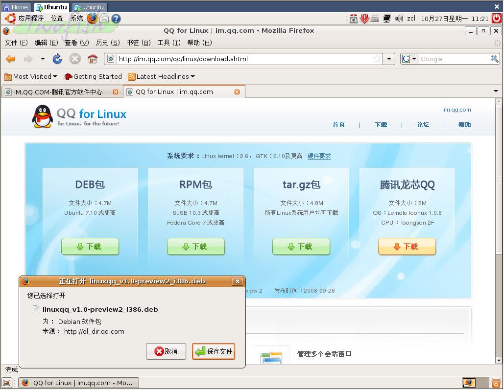Open the 编辑 (E) menu
504x390 pixels.
tap(46, 43)
